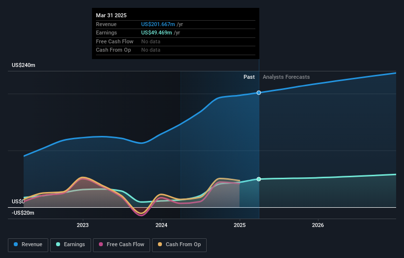Click the -US$20m y-axis label
This screenshot has height=258, width=404.
(x=23, y=213)
